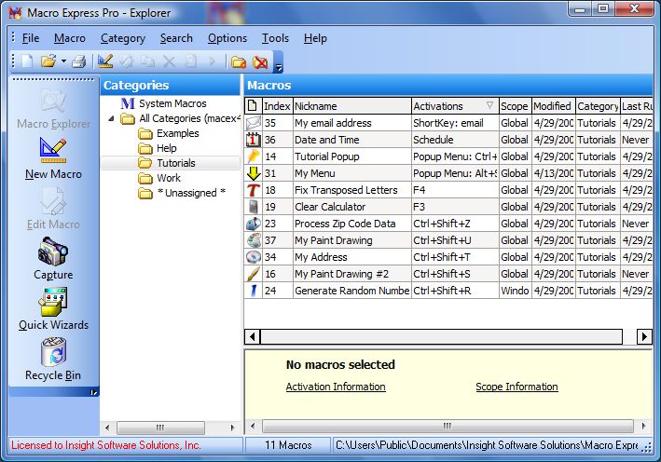Click the calendar icon for Date and Time
This screenshot has height=462, width=661.
[254, 140]
